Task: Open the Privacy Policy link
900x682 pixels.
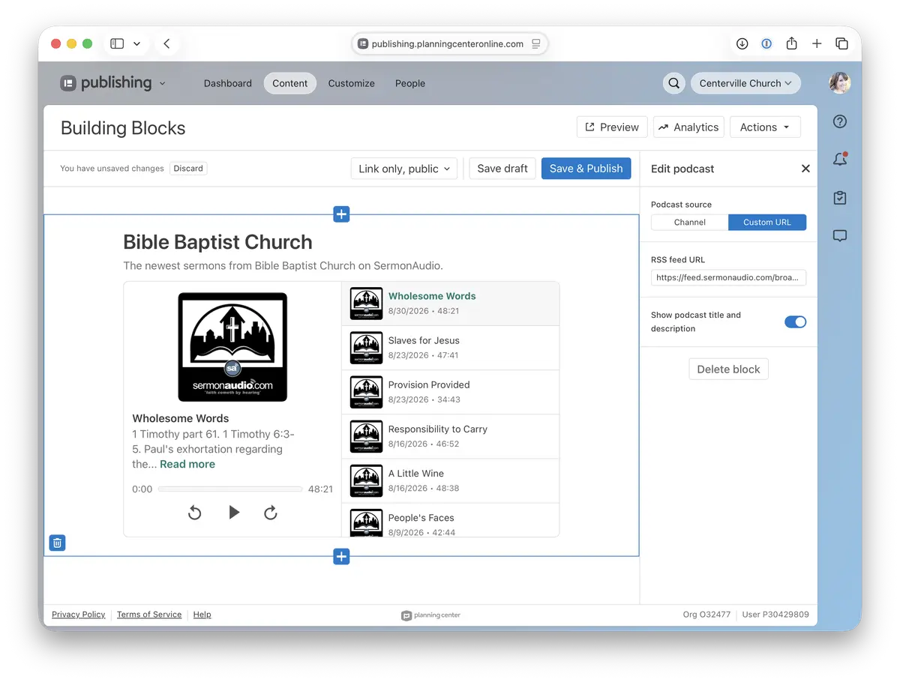Action: tap(79, 615)
